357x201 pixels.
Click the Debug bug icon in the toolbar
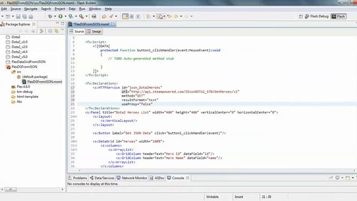[50, 16]
